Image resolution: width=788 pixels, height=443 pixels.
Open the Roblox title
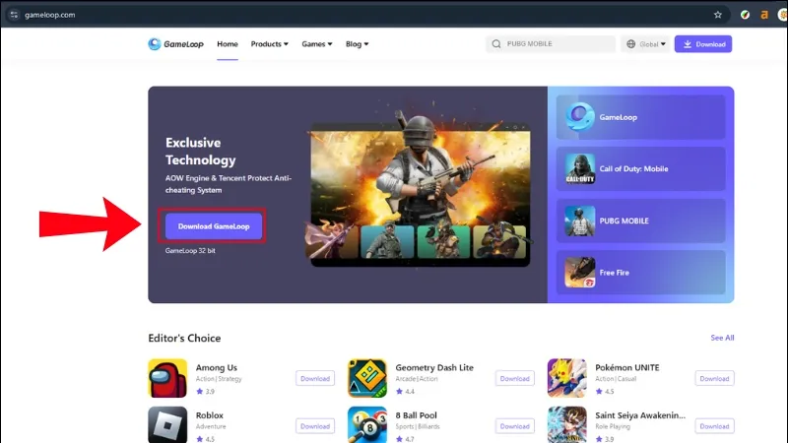coord(210,415)
